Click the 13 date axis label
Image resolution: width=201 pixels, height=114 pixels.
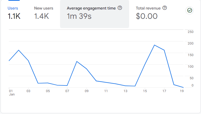tap(125, 91)
